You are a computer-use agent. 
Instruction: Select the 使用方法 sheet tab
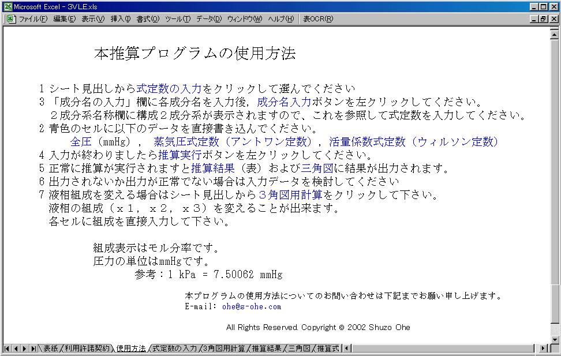click(x=131, y=348)
